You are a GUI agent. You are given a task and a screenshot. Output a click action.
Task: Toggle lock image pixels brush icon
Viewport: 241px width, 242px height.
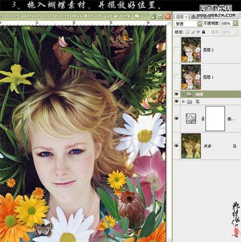tap(193, 32)
